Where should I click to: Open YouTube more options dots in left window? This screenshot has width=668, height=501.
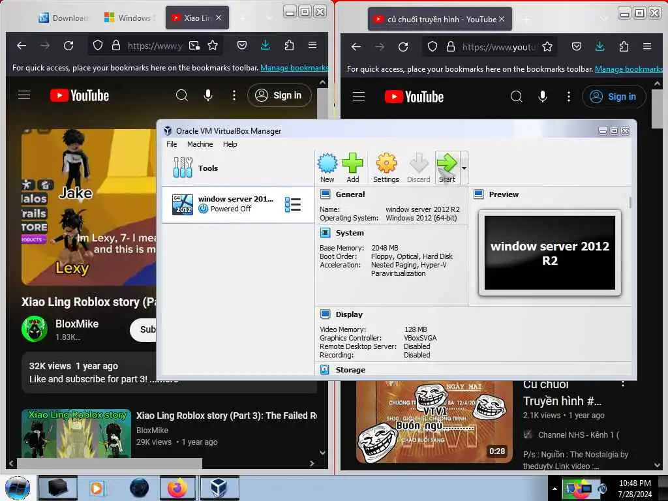(x=234, y=95)
